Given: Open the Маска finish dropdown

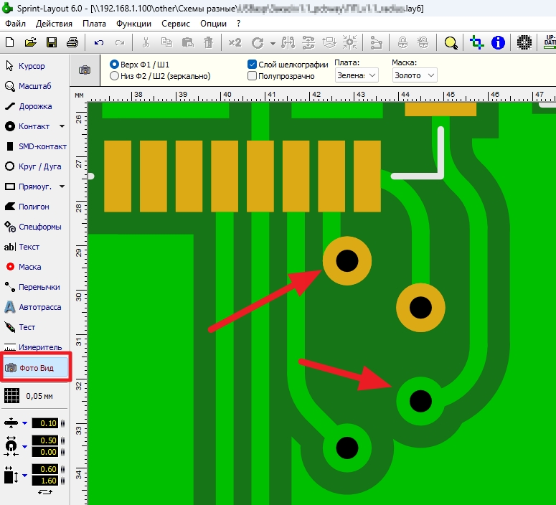Looking at the screenshot, I should click(415, 75).
